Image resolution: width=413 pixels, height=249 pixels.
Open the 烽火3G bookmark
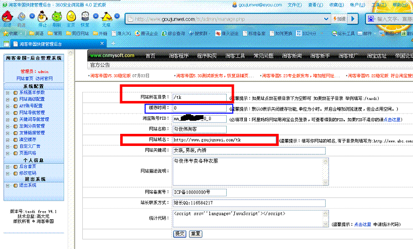pyautogui.click(x=121, y=33)
